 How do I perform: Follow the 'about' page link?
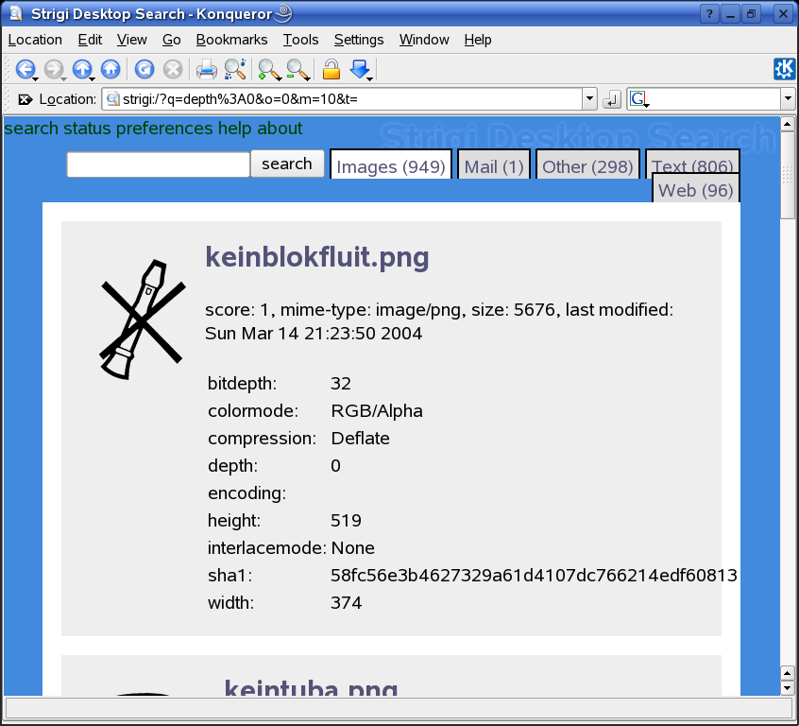[280, 128]
